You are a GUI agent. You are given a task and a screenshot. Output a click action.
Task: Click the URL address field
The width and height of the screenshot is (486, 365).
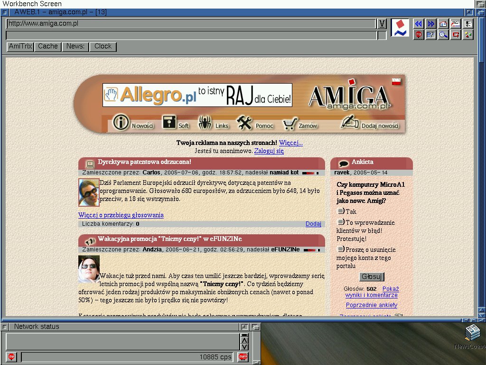191,24
